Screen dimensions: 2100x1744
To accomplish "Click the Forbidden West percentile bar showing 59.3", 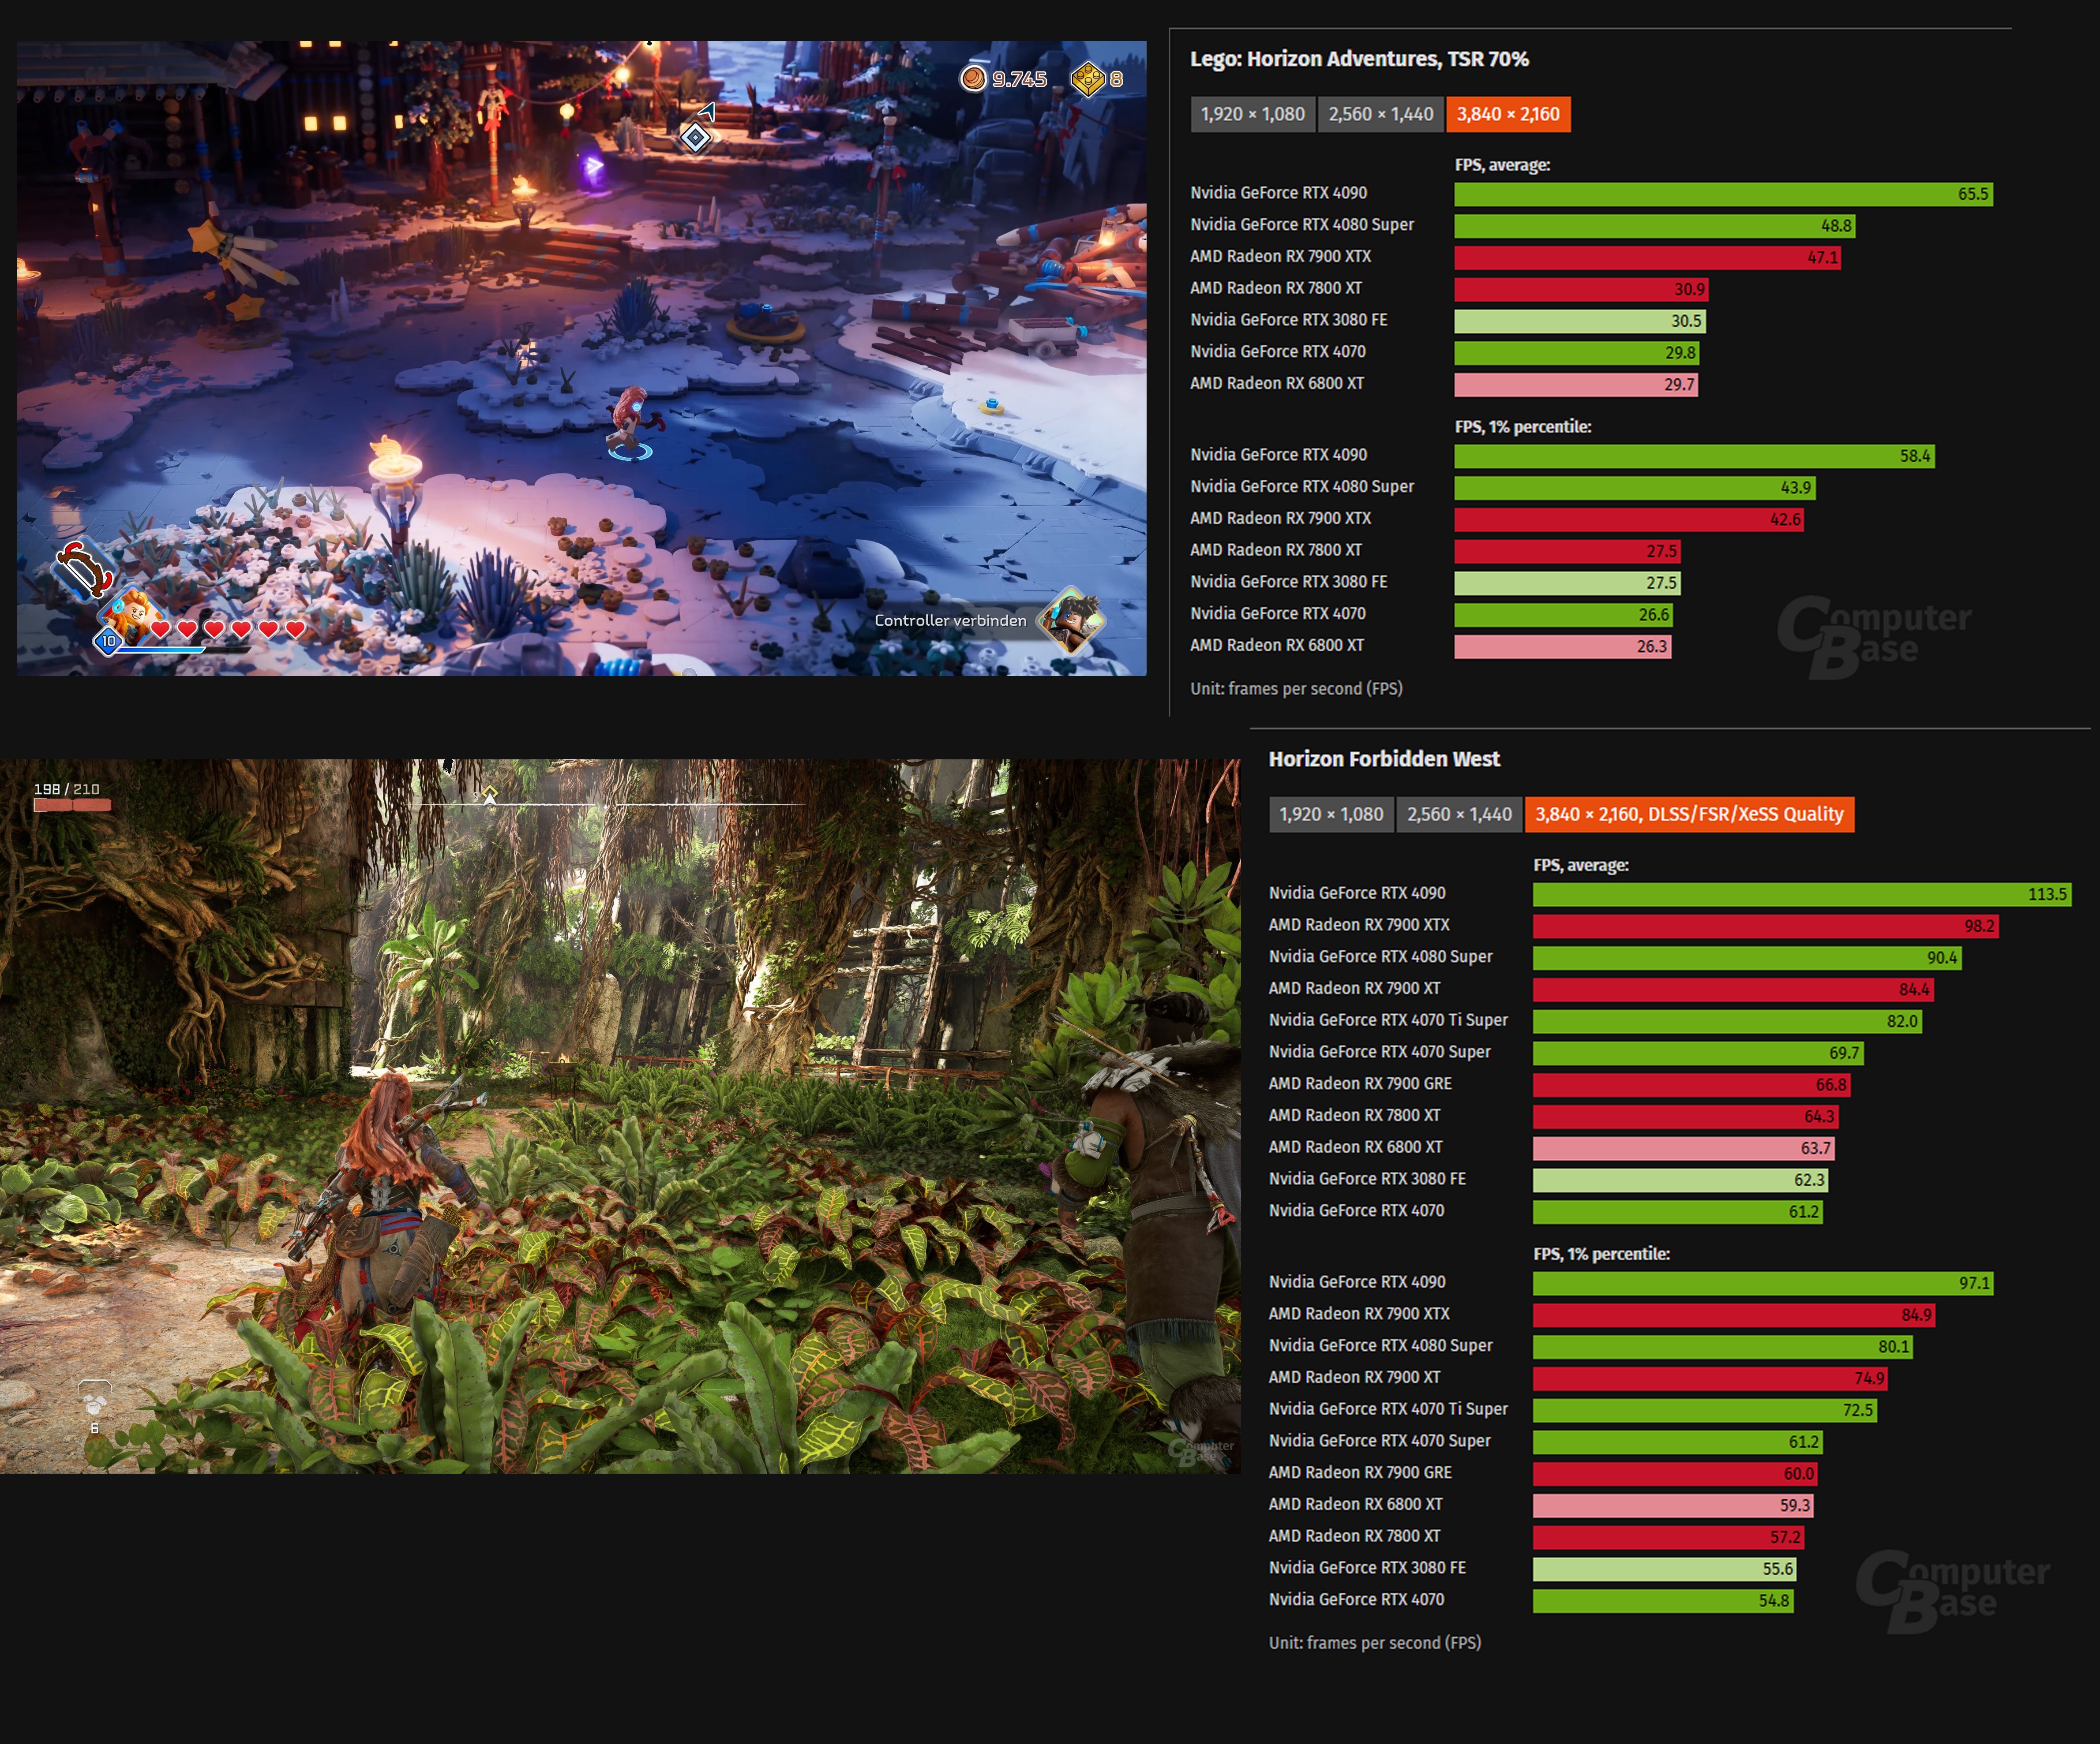I will [x=1673, y=1506].
